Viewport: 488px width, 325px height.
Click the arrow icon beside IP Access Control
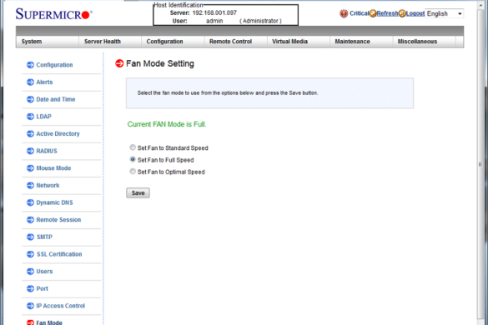click(30, 306)
